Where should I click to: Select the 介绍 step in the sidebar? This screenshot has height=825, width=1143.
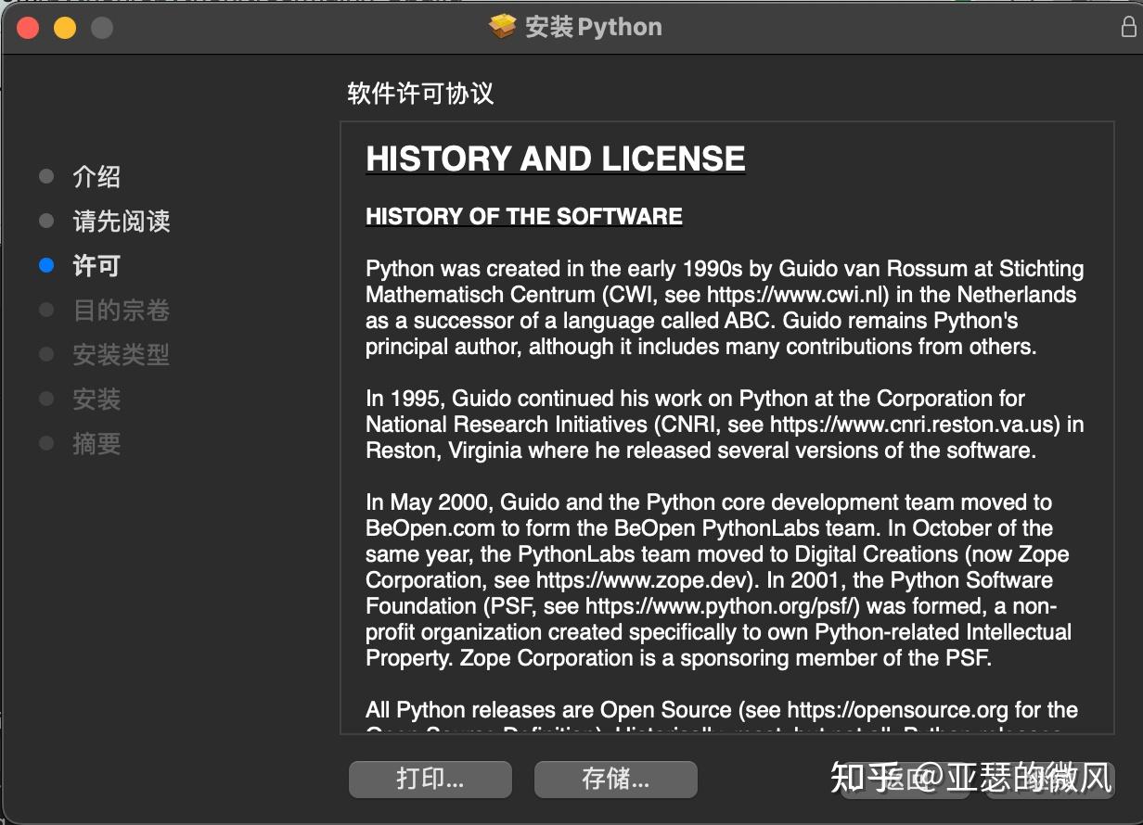point(96,176)
